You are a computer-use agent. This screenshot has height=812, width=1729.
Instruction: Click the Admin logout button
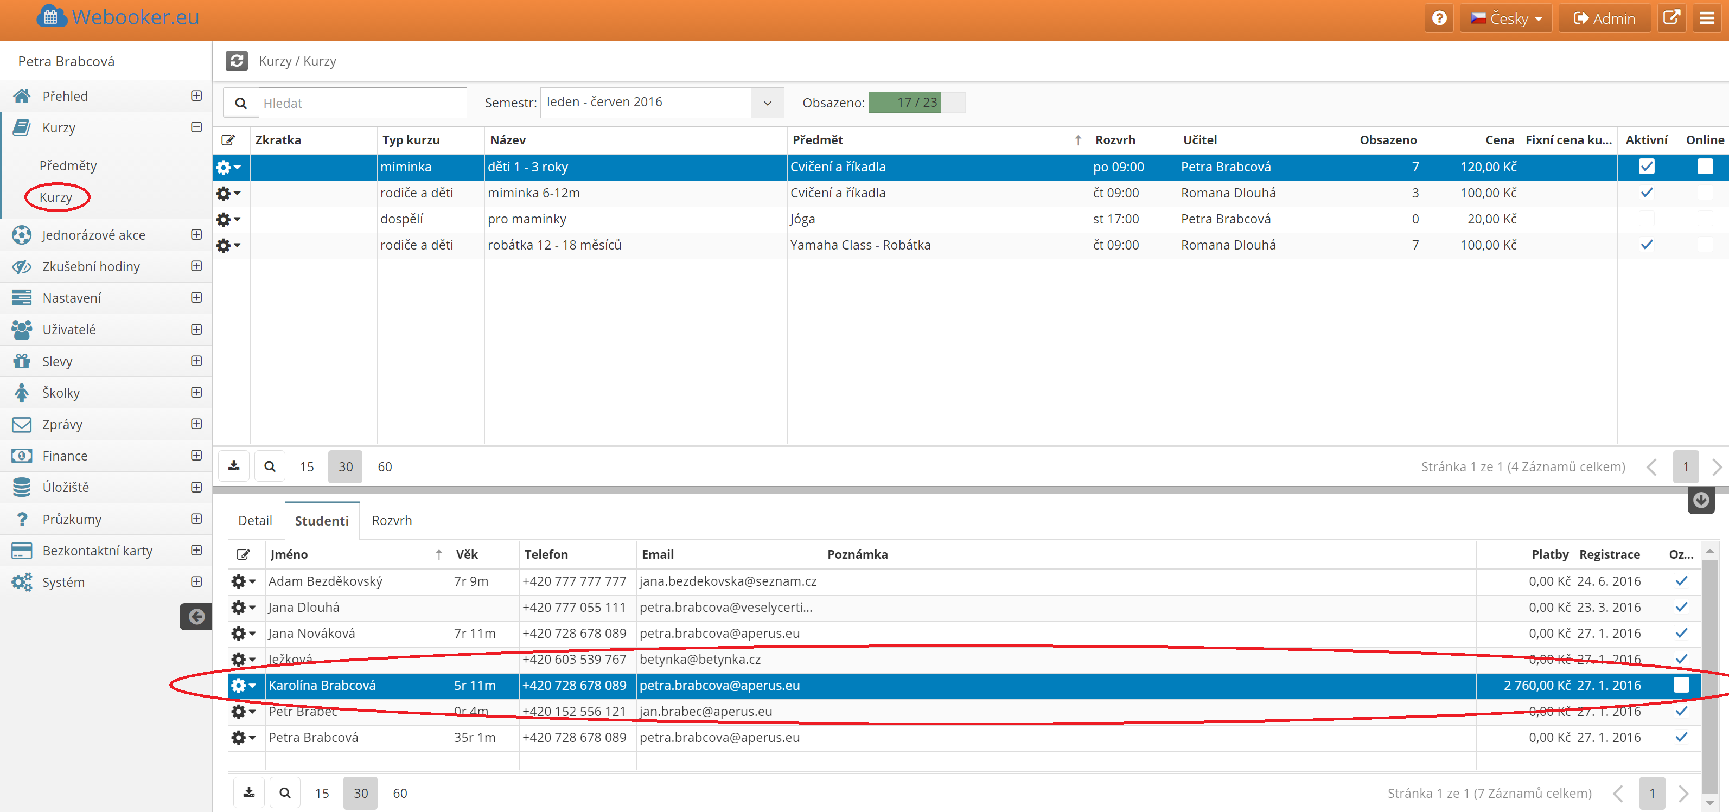pyautogui.click(x=1604, y=18)
